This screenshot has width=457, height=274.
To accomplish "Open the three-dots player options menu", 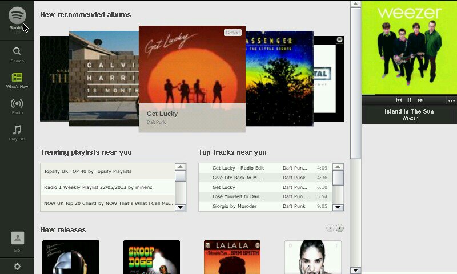I will [x=451, y=100].
